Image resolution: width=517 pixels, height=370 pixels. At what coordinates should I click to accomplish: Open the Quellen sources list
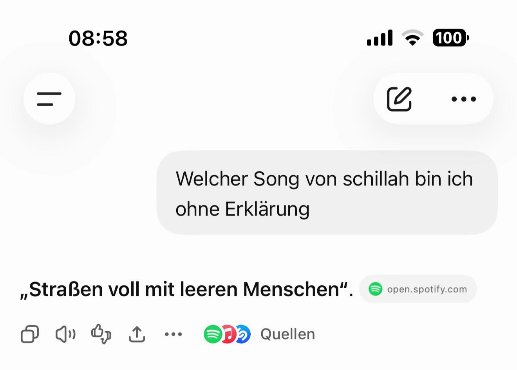tap(287, 334)
